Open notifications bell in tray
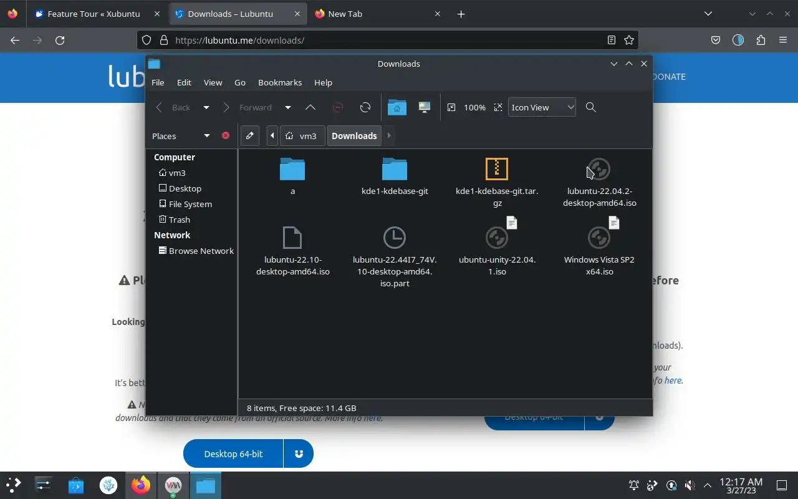Image resolution: width=798 pixels, height=499 pixels. click(x=634, y=485)
